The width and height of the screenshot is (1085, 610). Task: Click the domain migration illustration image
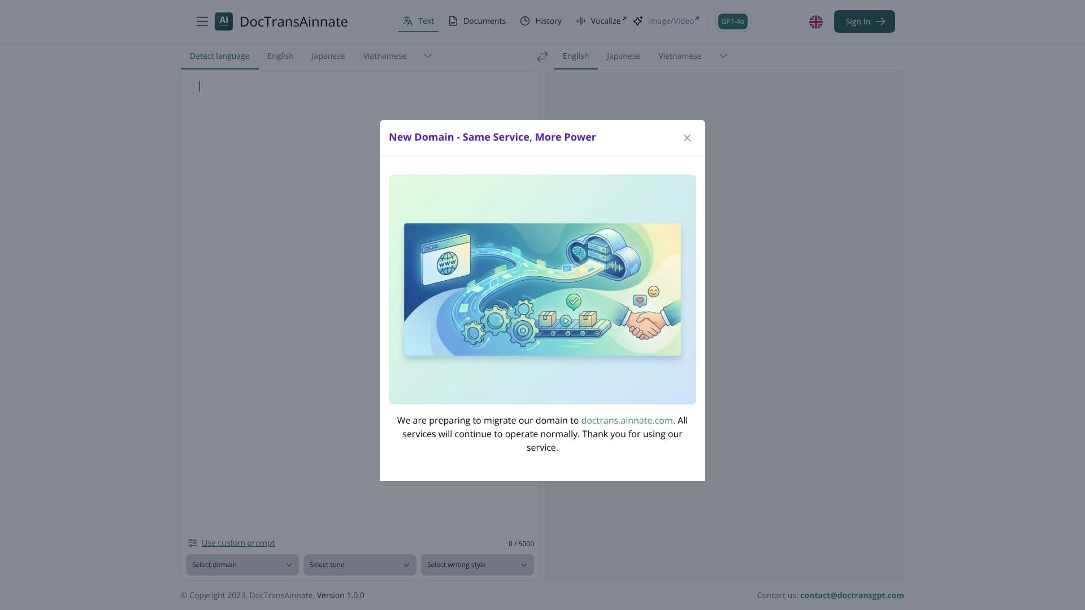pyautogui.click(x=542, y=289)
